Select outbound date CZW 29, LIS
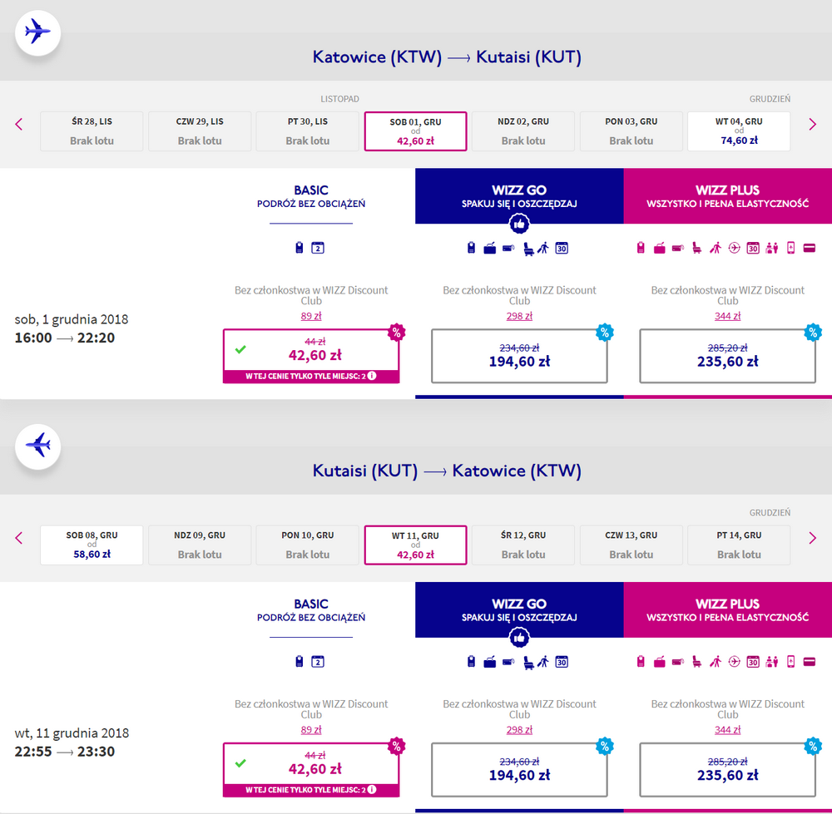The height and width of the screenshot is (814, 832). [x=200, y=131]
